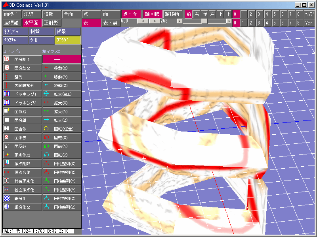Viewport: 317px width, 237px height.
Task: Decrease the 5.0 value with left arrow
Action: coord(143,21)
